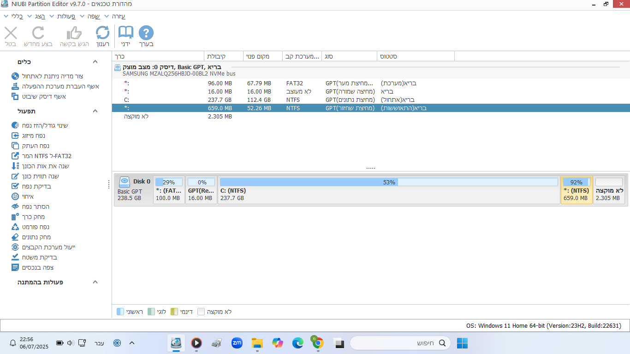Open File Explorer from the taskbar
This screenshot has width=630, height=354.
[257, 343]
